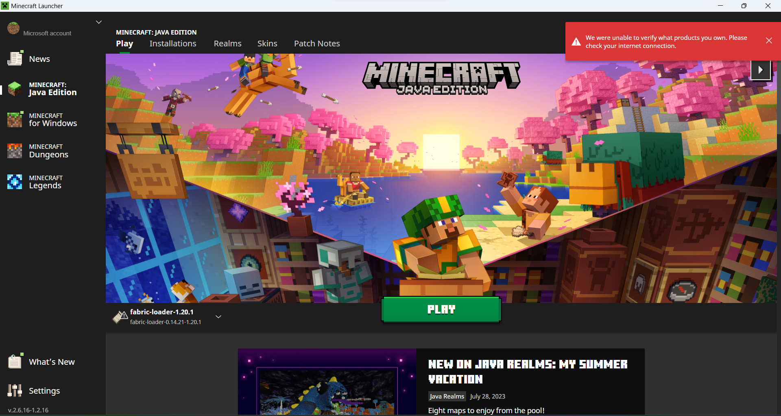Image resolution: width=781 pixels, height=416 pixels.
Task: Launch the Minecraft Legends icon
Action: point(15,182)
